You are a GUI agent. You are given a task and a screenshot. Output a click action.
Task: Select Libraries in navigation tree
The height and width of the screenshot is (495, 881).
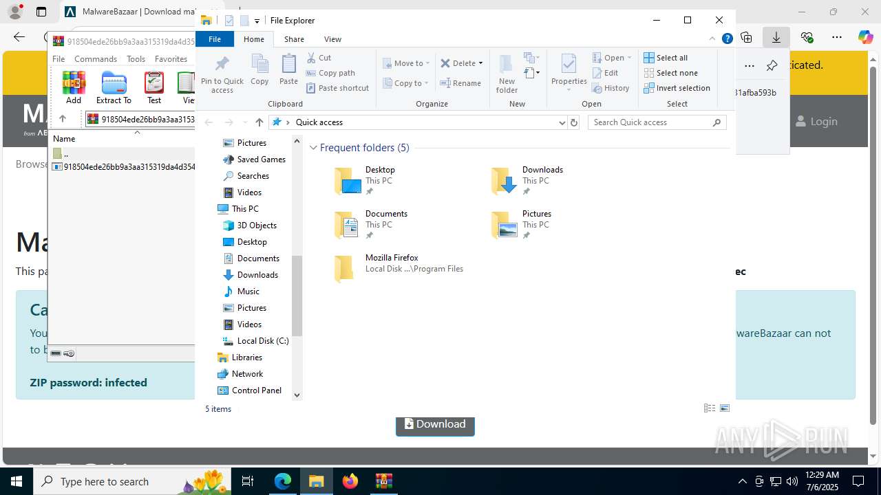click(x=240, y=357)
